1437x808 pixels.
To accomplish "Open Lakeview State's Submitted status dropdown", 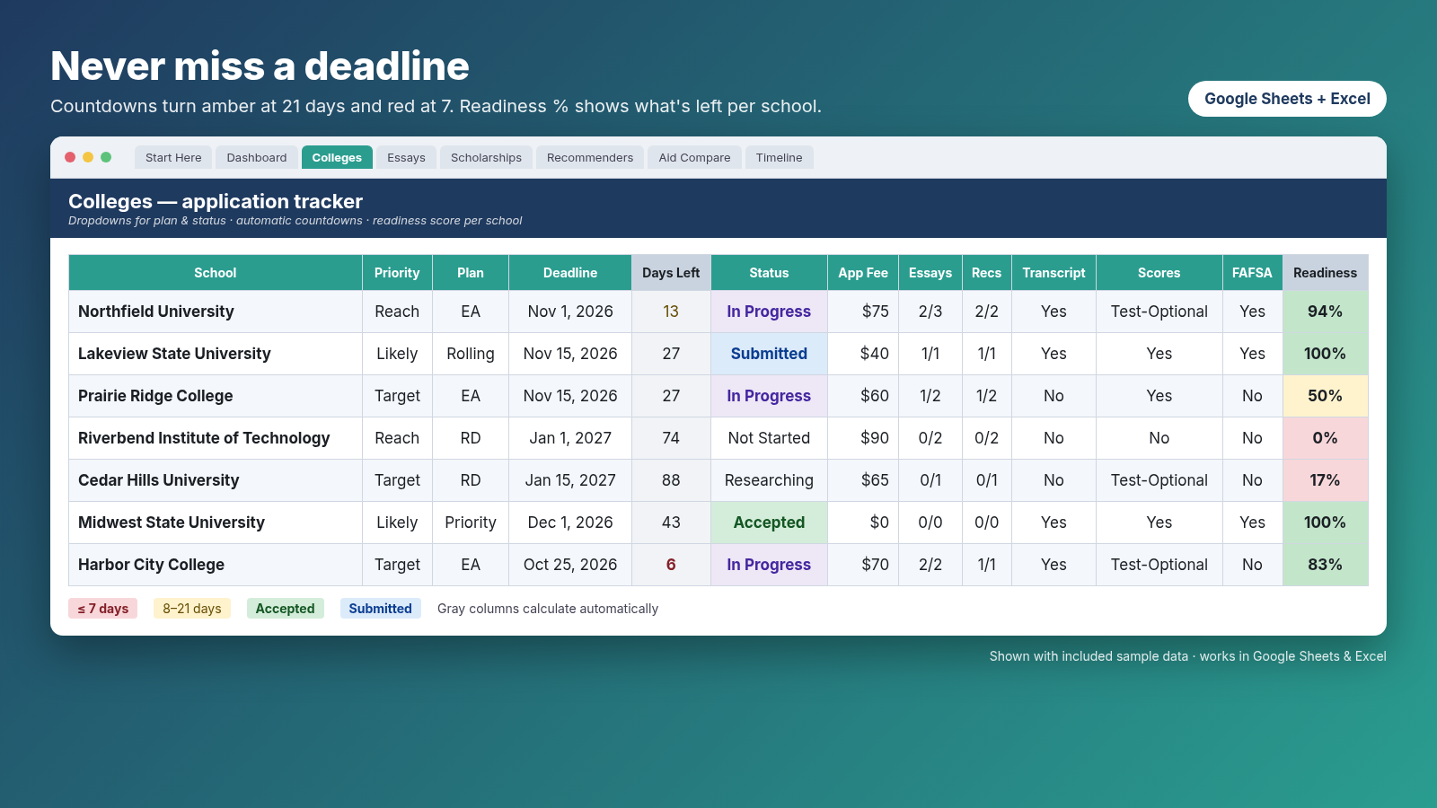I will click(769, 354).
